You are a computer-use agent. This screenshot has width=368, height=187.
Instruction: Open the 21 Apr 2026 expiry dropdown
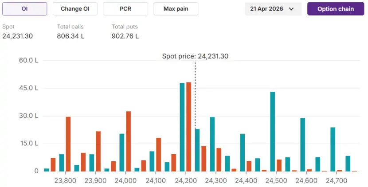click(273, 9)
